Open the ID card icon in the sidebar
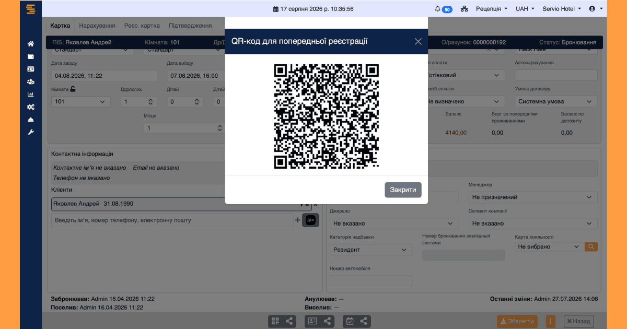627x329 pixels. (x=31, y=69)
